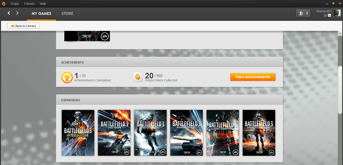
Task: Click the gold trophy achievements icon
Action: pyautogui.click(x=67, y=77)
